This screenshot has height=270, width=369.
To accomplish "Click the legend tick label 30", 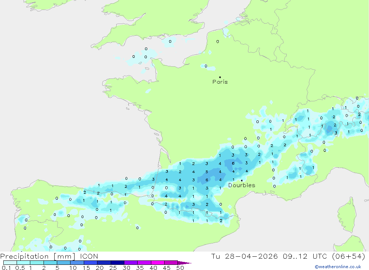I will click(x=127, y=268).
